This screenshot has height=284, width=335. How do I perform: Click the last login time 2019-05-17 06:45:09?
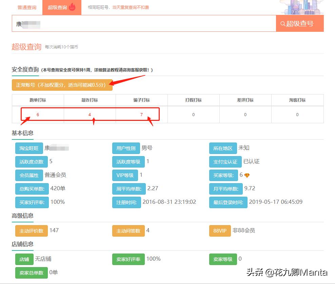point(276,202)
